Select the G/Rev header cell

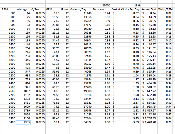point(38,9)
